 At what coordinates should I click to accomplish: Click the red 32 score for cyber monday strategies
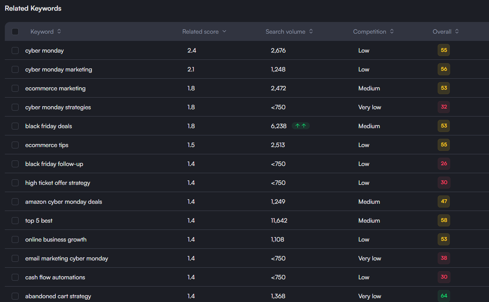(444, 107)
